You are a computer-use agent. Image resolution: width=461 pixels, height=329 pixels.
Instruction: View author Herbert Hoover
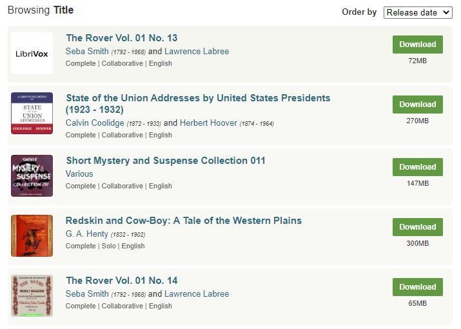point(208,123)
